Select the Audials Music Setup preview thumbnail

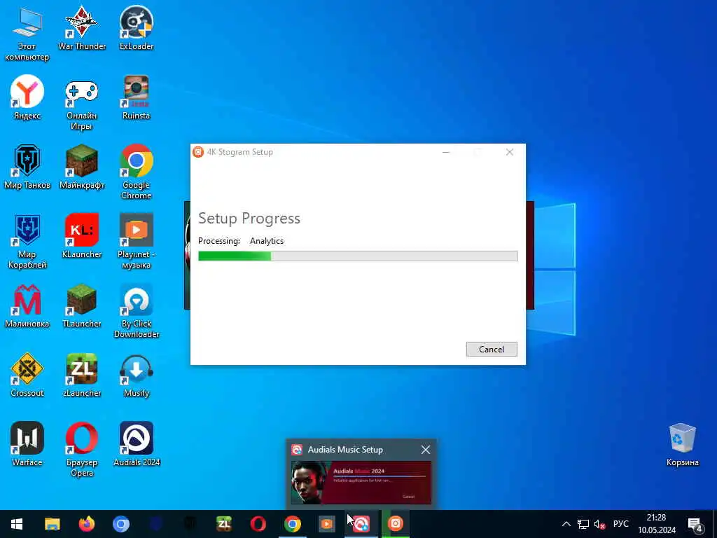point(361,482)
